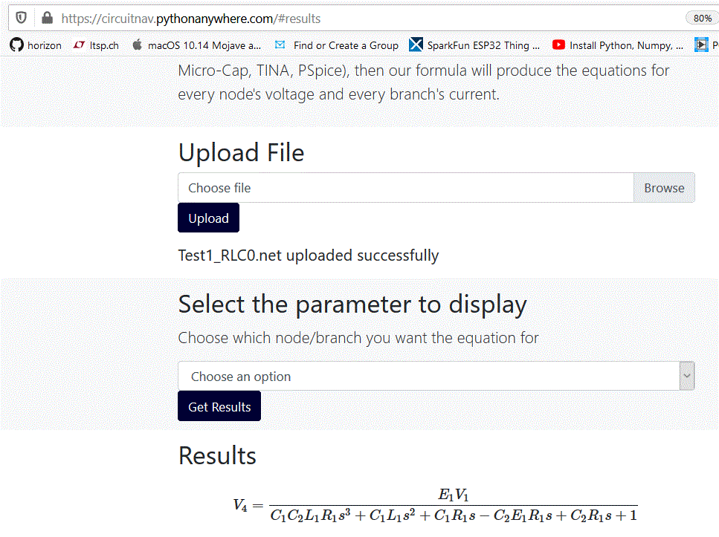The image size is (719, 537).
Task: Open the partially visible rightmost bookmark icon
Action: (701, 45)
